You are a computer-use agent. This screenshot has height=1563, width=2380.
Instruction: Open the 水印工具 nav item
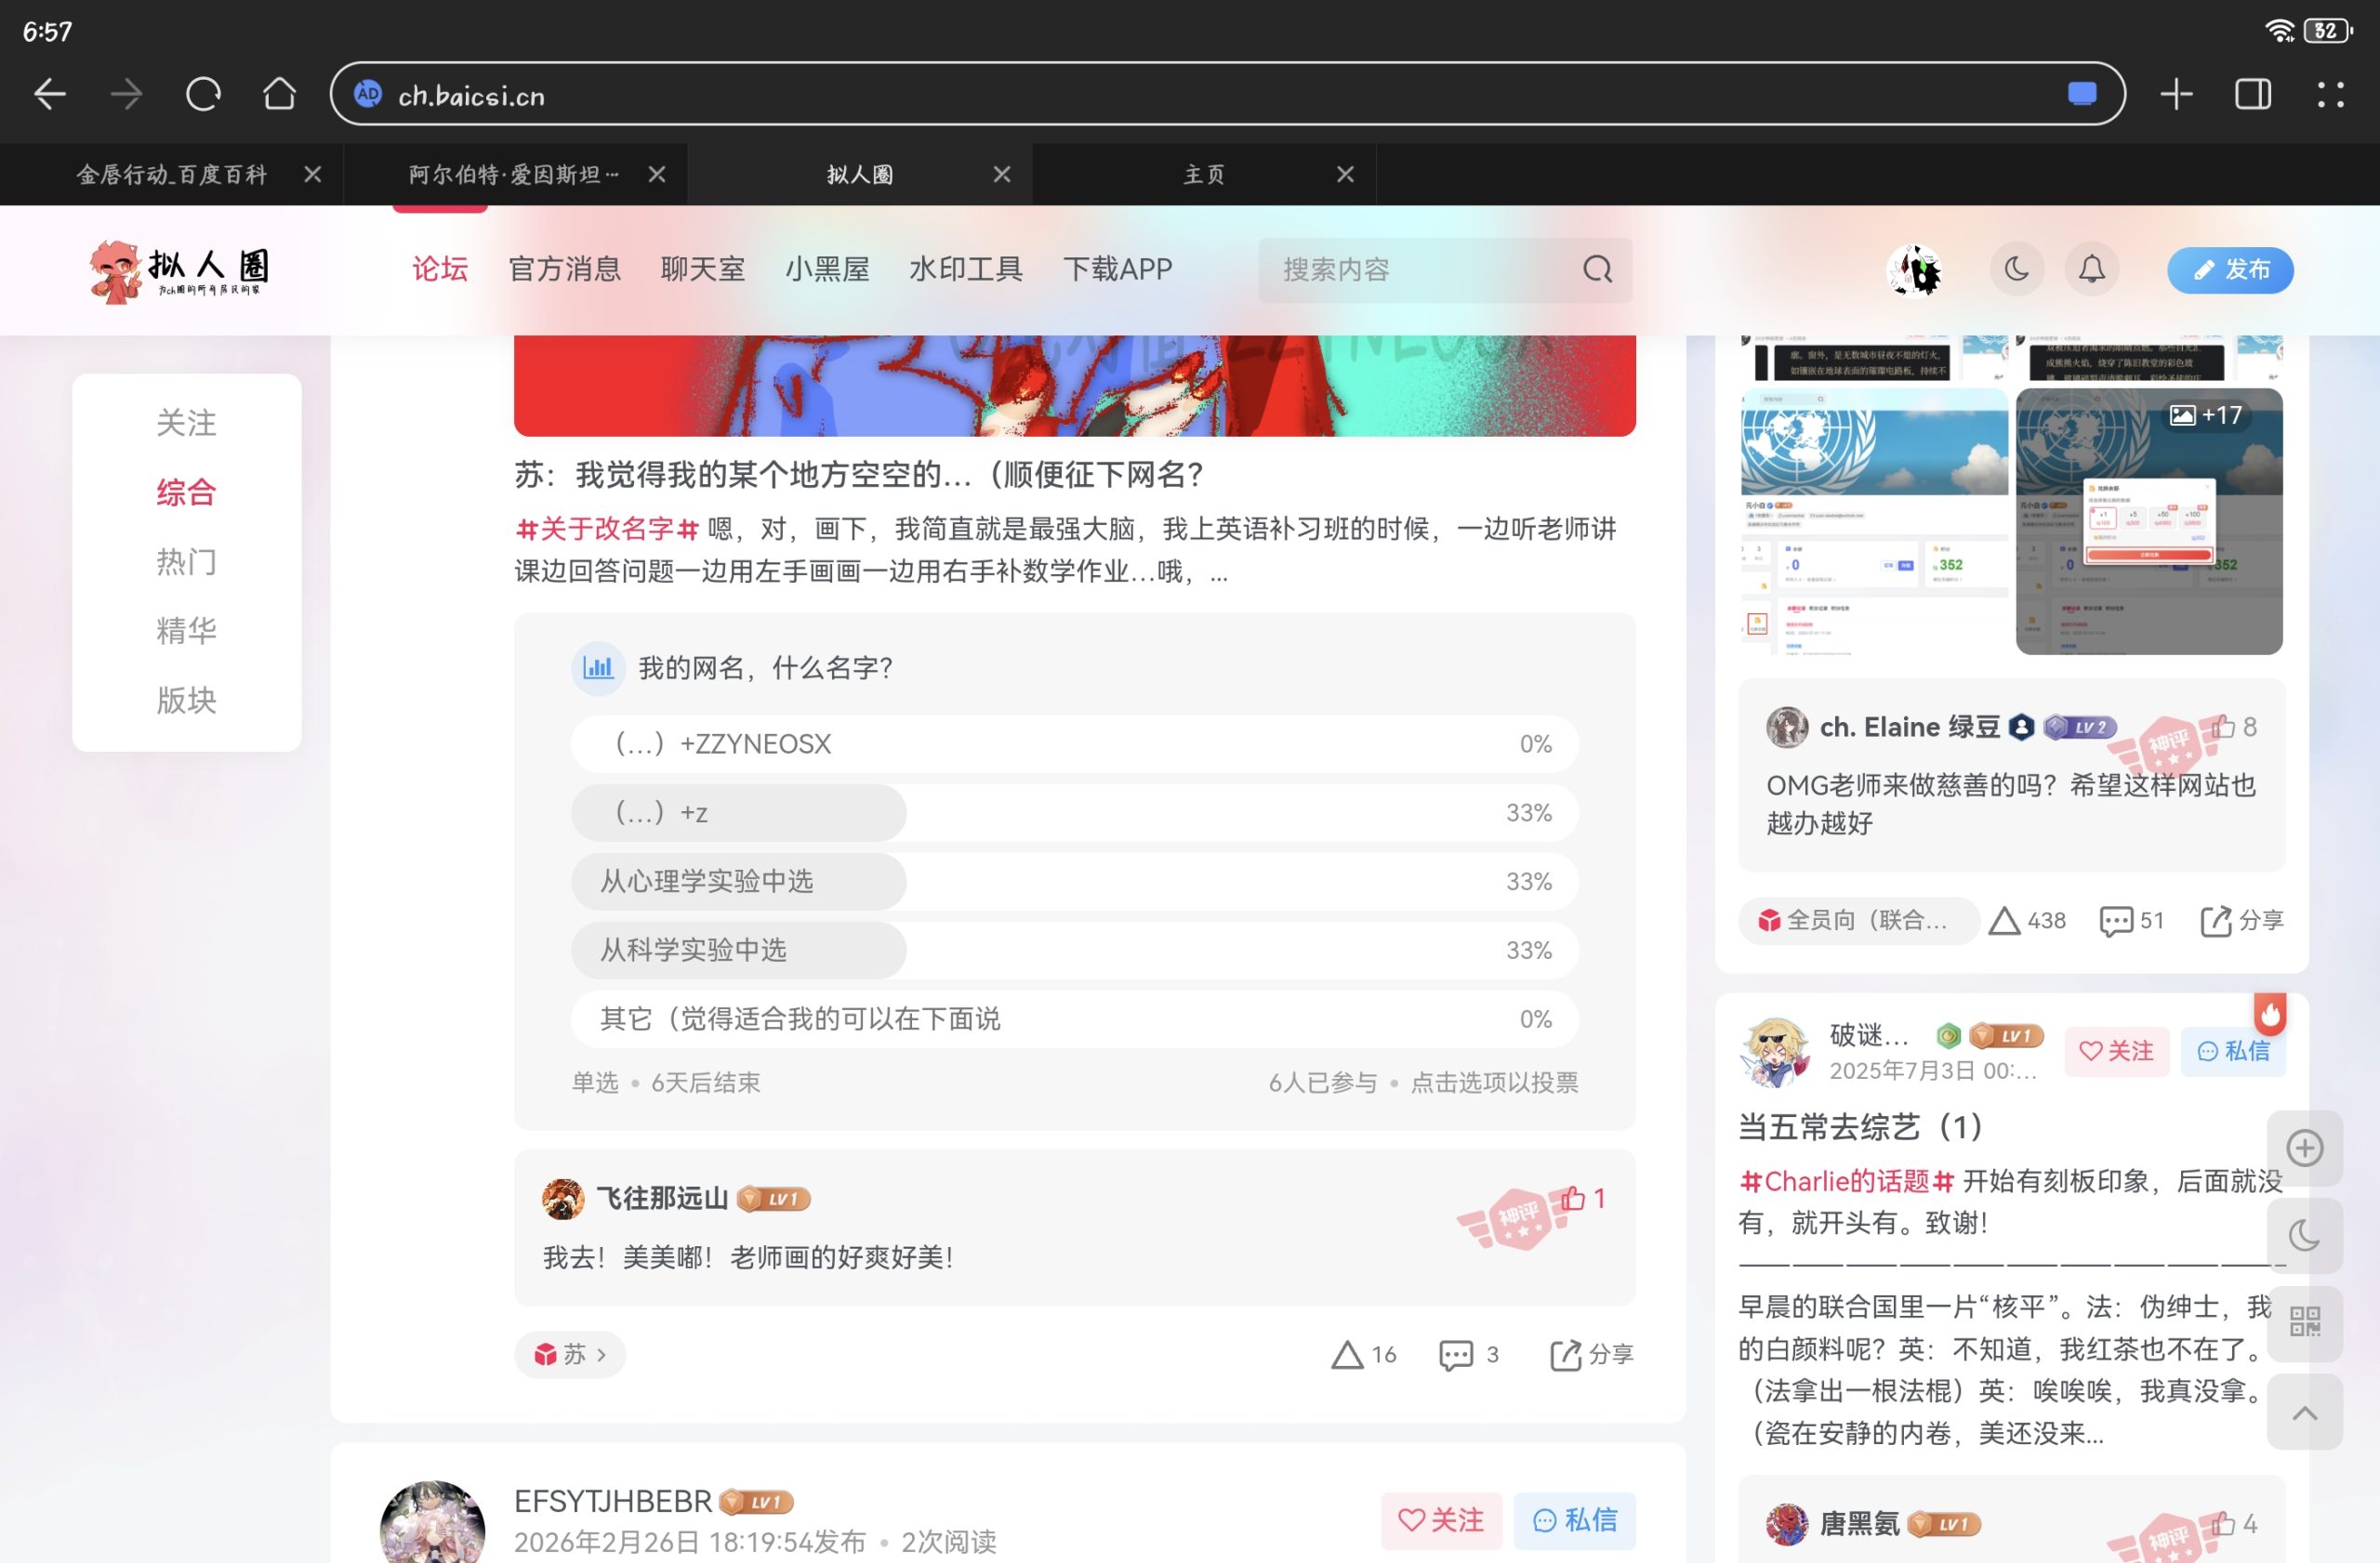point(966,269)
